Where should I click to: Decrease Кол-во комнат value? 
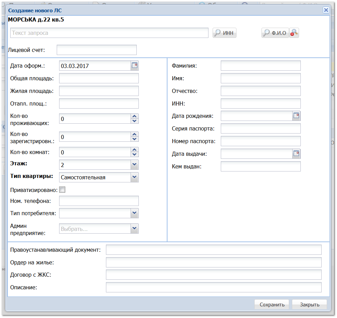point(135,155)
